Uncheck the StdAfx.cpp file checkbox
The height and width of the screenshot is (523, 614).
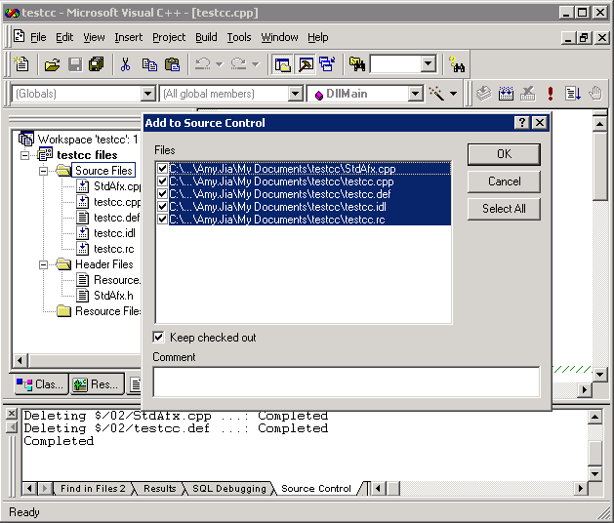tap(162, 169)
